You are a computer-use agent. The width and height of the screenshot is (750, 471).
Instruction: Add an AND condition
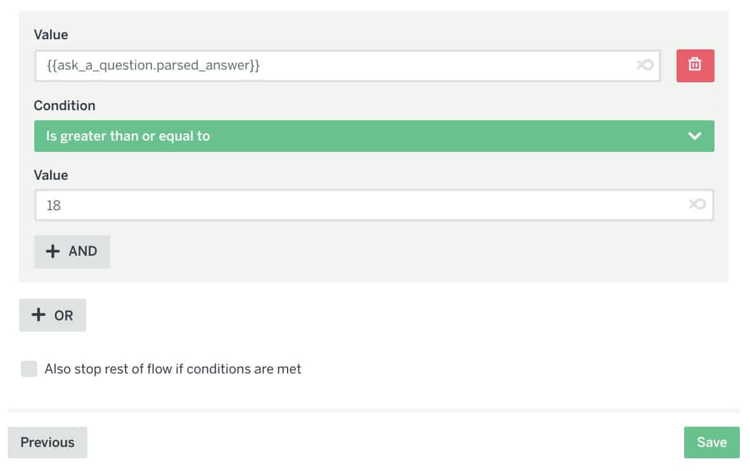point(72,251)
